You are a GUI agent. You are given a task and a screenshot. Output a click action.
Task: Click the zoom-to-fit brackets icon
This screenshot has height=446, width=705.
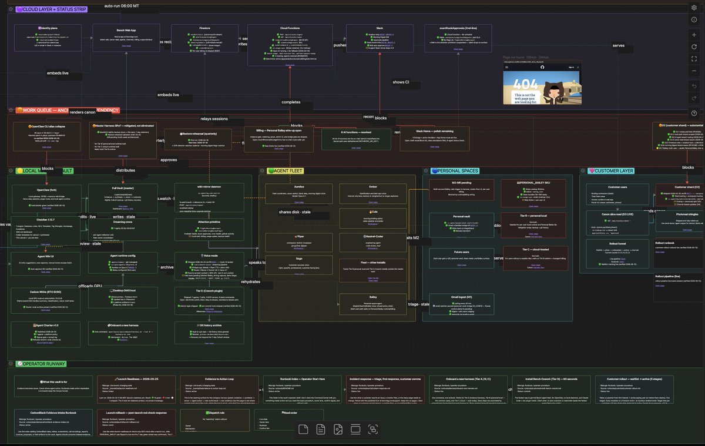pyautogui.click(x=694, y=59)
